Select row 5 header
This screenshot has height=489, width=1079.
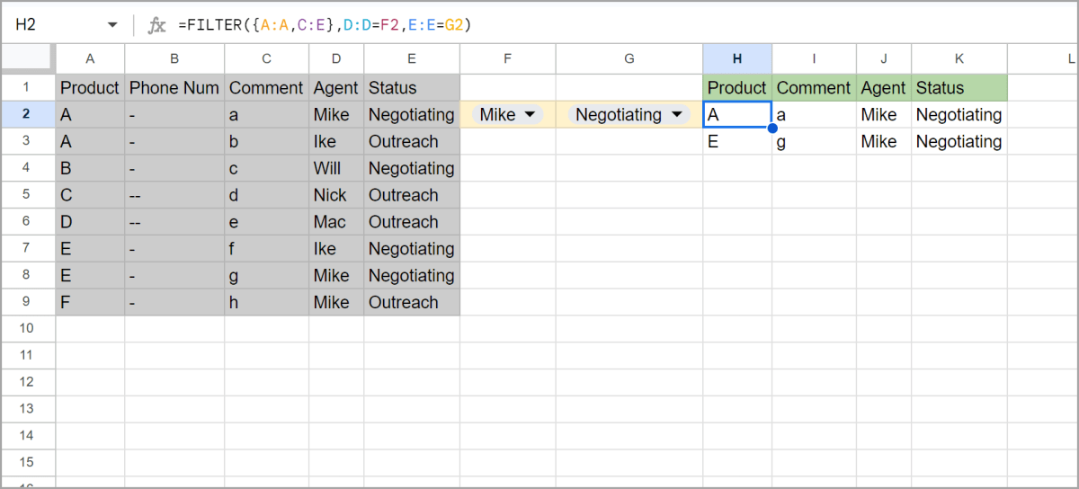pos(27,195)
